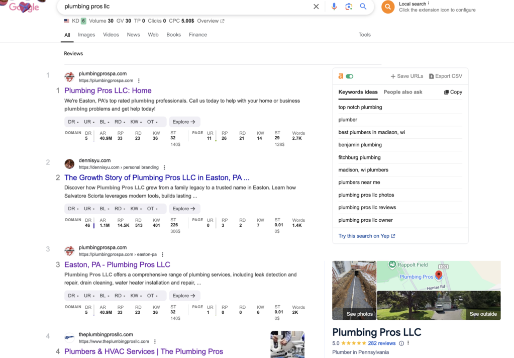This screenshot has height=358, width=514.
Task: Select keyword 'top notch plumbing'
Action: click(x=360, y=107)
